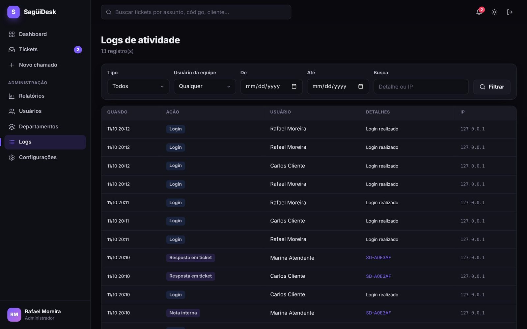Go to the Dashboard menu item
527x329 pixels.
point(45,34)
